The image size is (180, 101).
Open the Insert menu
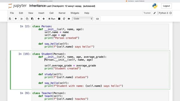point(41,13)
